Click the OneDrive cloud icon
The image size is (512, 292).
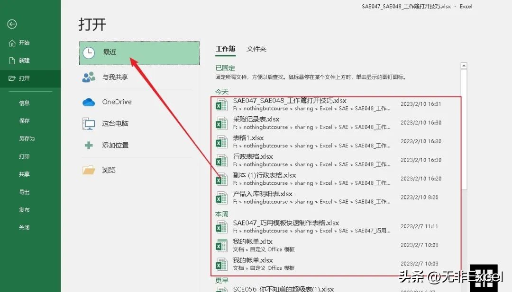click(x=89, y=102)
